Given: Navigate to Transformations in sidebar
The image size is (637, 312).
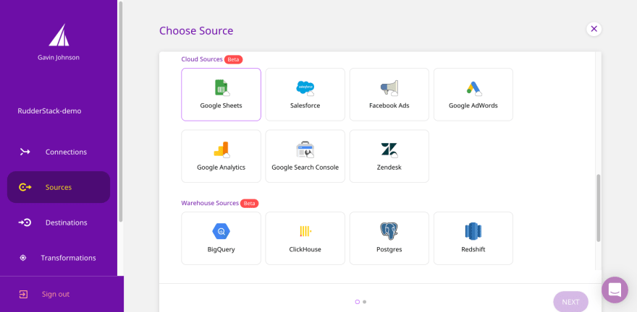Looking at the screenshot, I should click(67, 258).
